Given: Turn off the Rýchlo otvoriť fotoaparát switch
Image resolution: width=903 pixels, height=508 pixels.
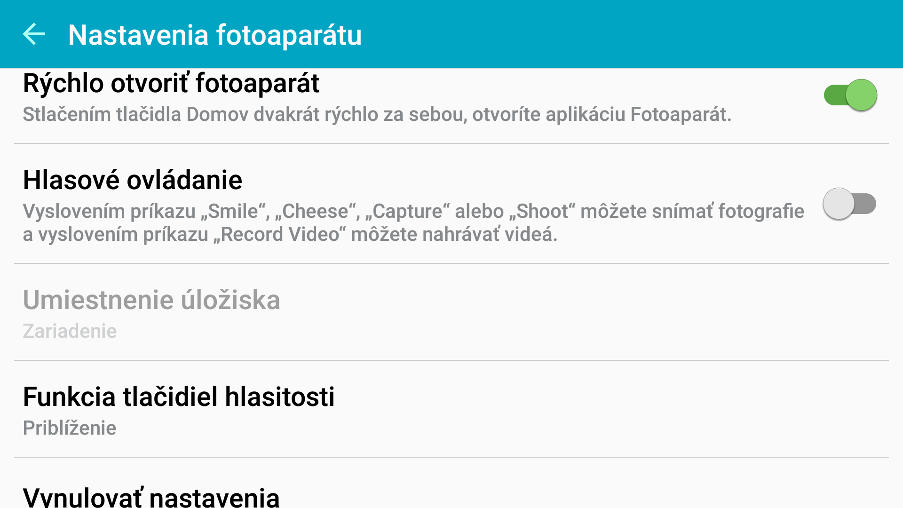Looking at the screenshot, I should click(850, 95).
